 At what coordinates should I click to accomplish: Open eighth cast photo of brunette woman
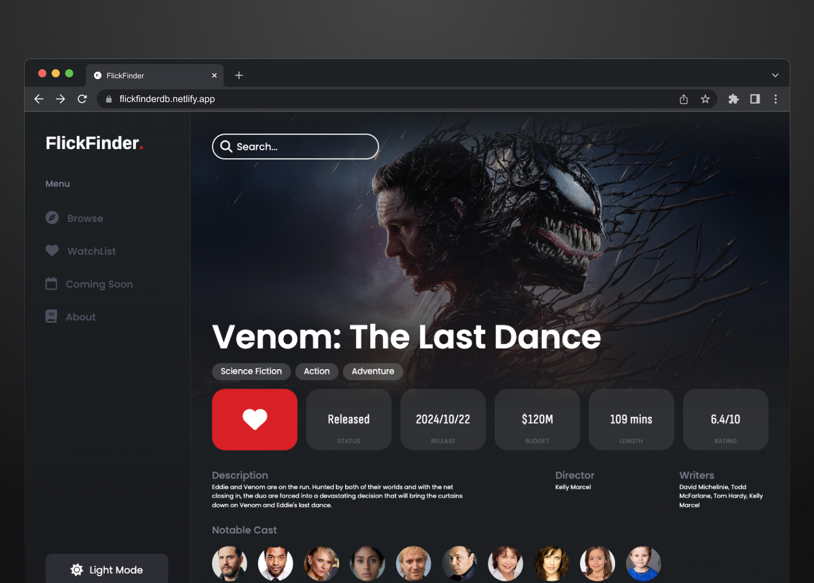(x=551, y=564)
